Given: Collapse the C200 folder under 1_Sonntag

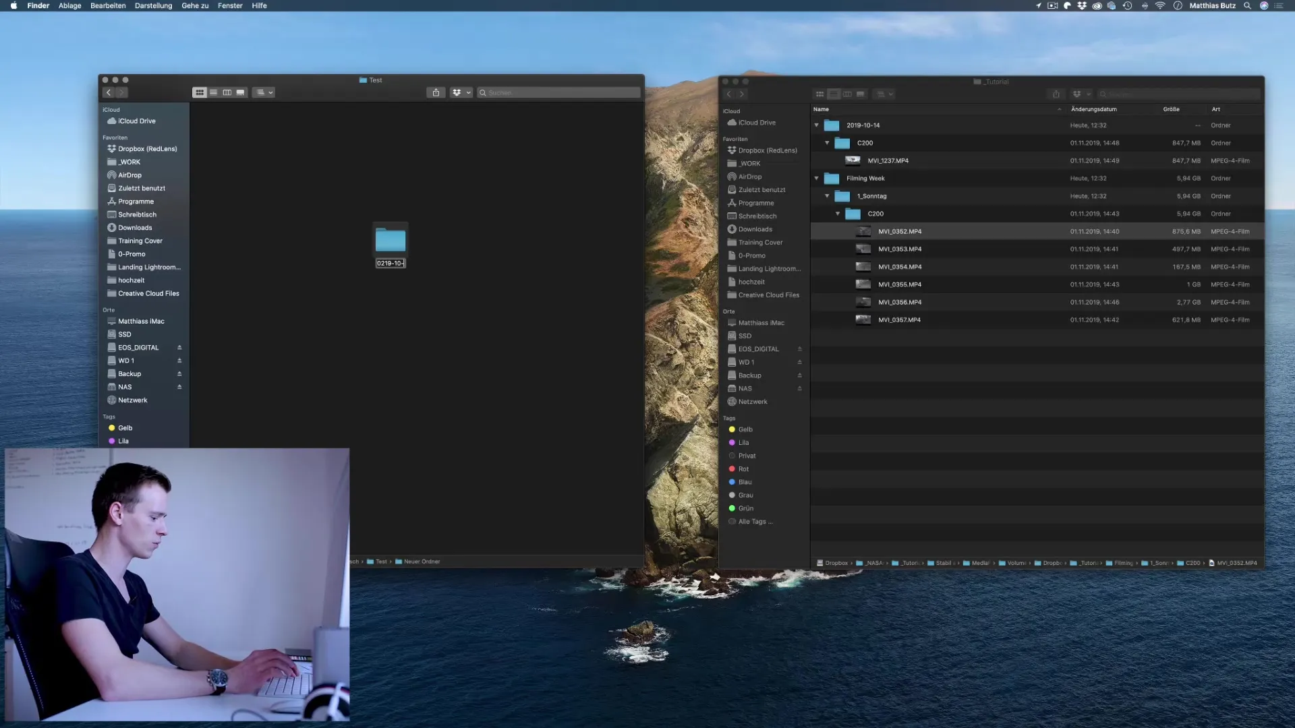Looking at the screenshot, I should point(838,214).
